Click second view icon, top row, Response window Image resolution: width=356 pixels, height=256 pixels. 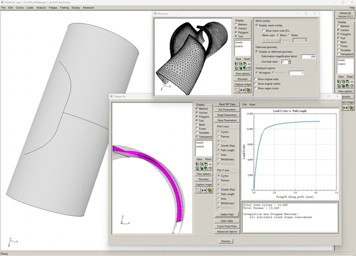click(240, 64)
